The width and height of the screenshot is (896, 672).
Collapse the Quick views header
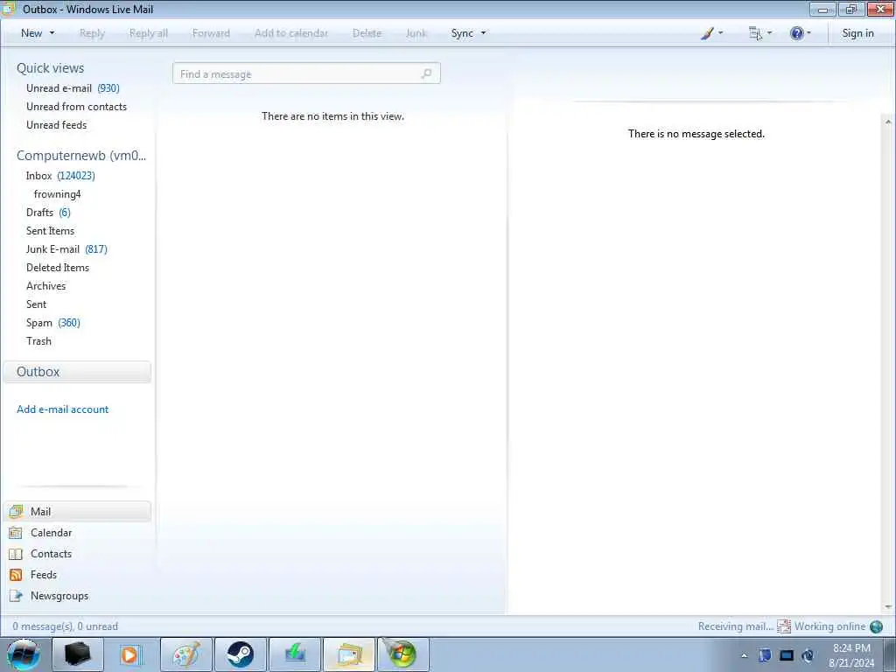(50, 68)
